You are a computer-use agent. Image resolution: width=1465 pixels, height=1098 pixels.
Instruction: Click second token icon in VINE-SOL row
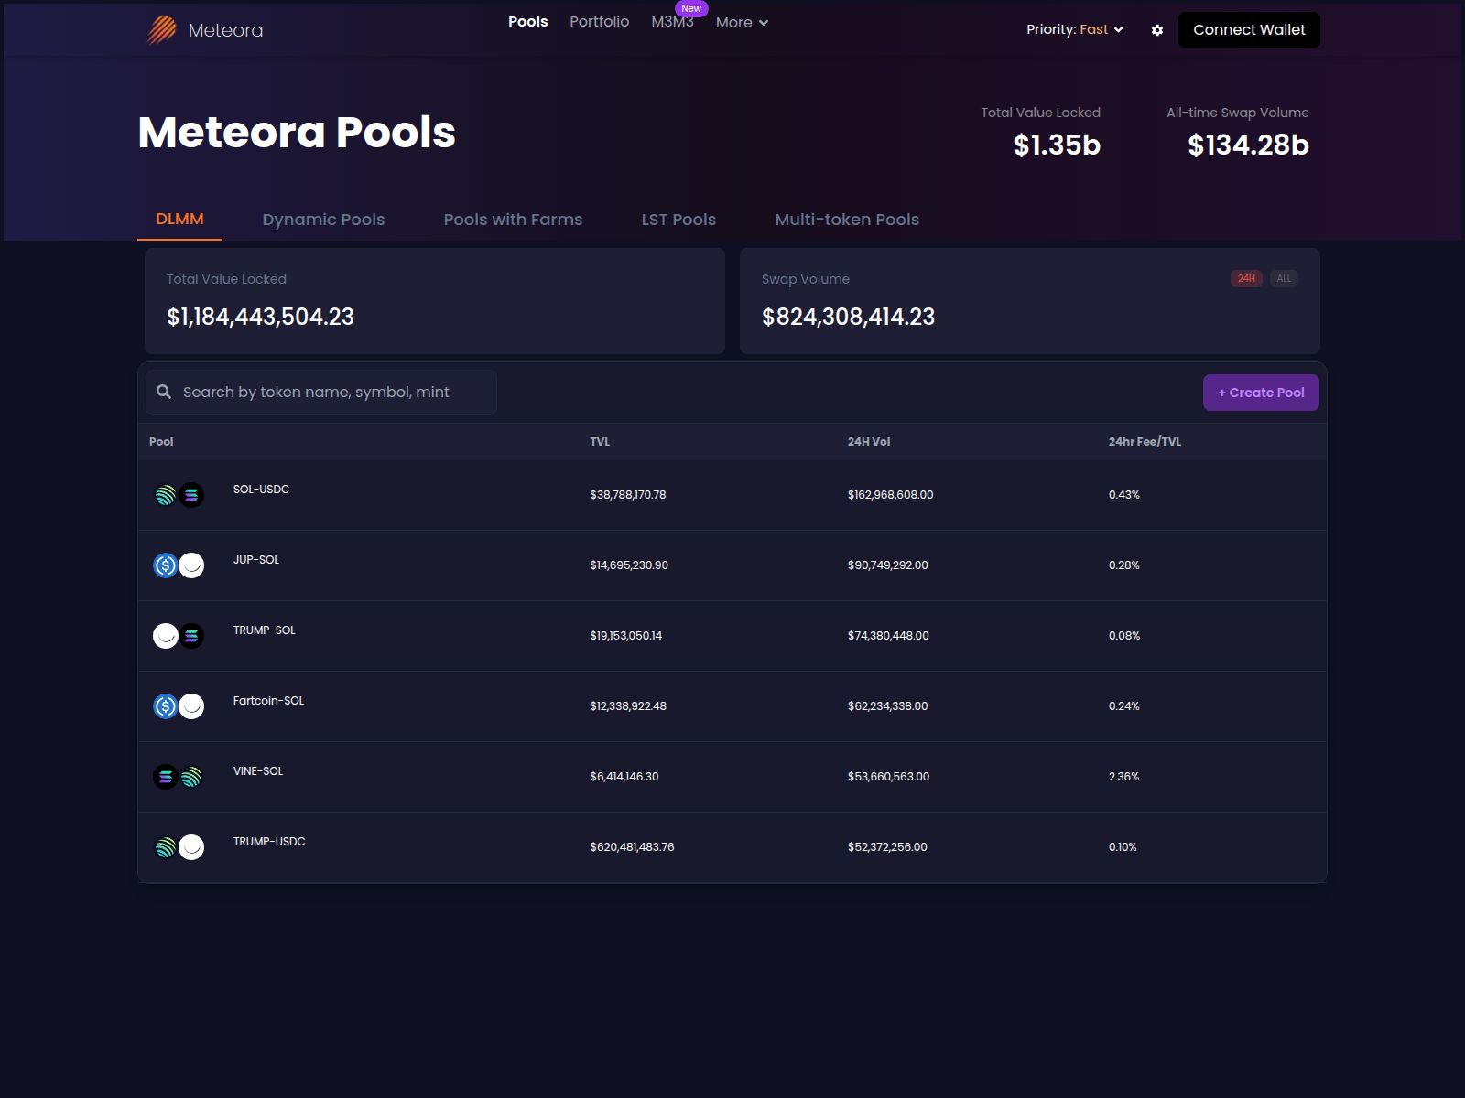[191, 777]
